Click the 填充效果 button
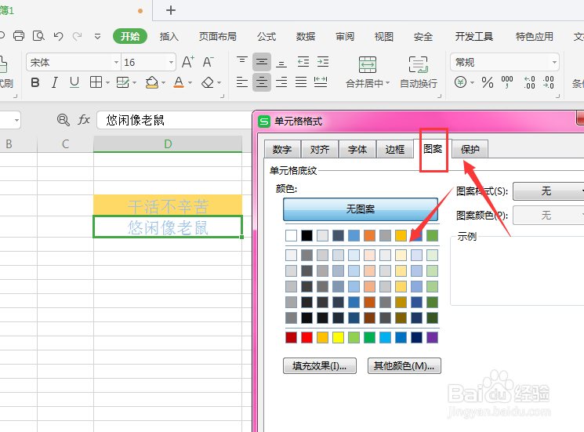Screen dimensions: 584x432 pyautogui.click(x=320, y=365)
